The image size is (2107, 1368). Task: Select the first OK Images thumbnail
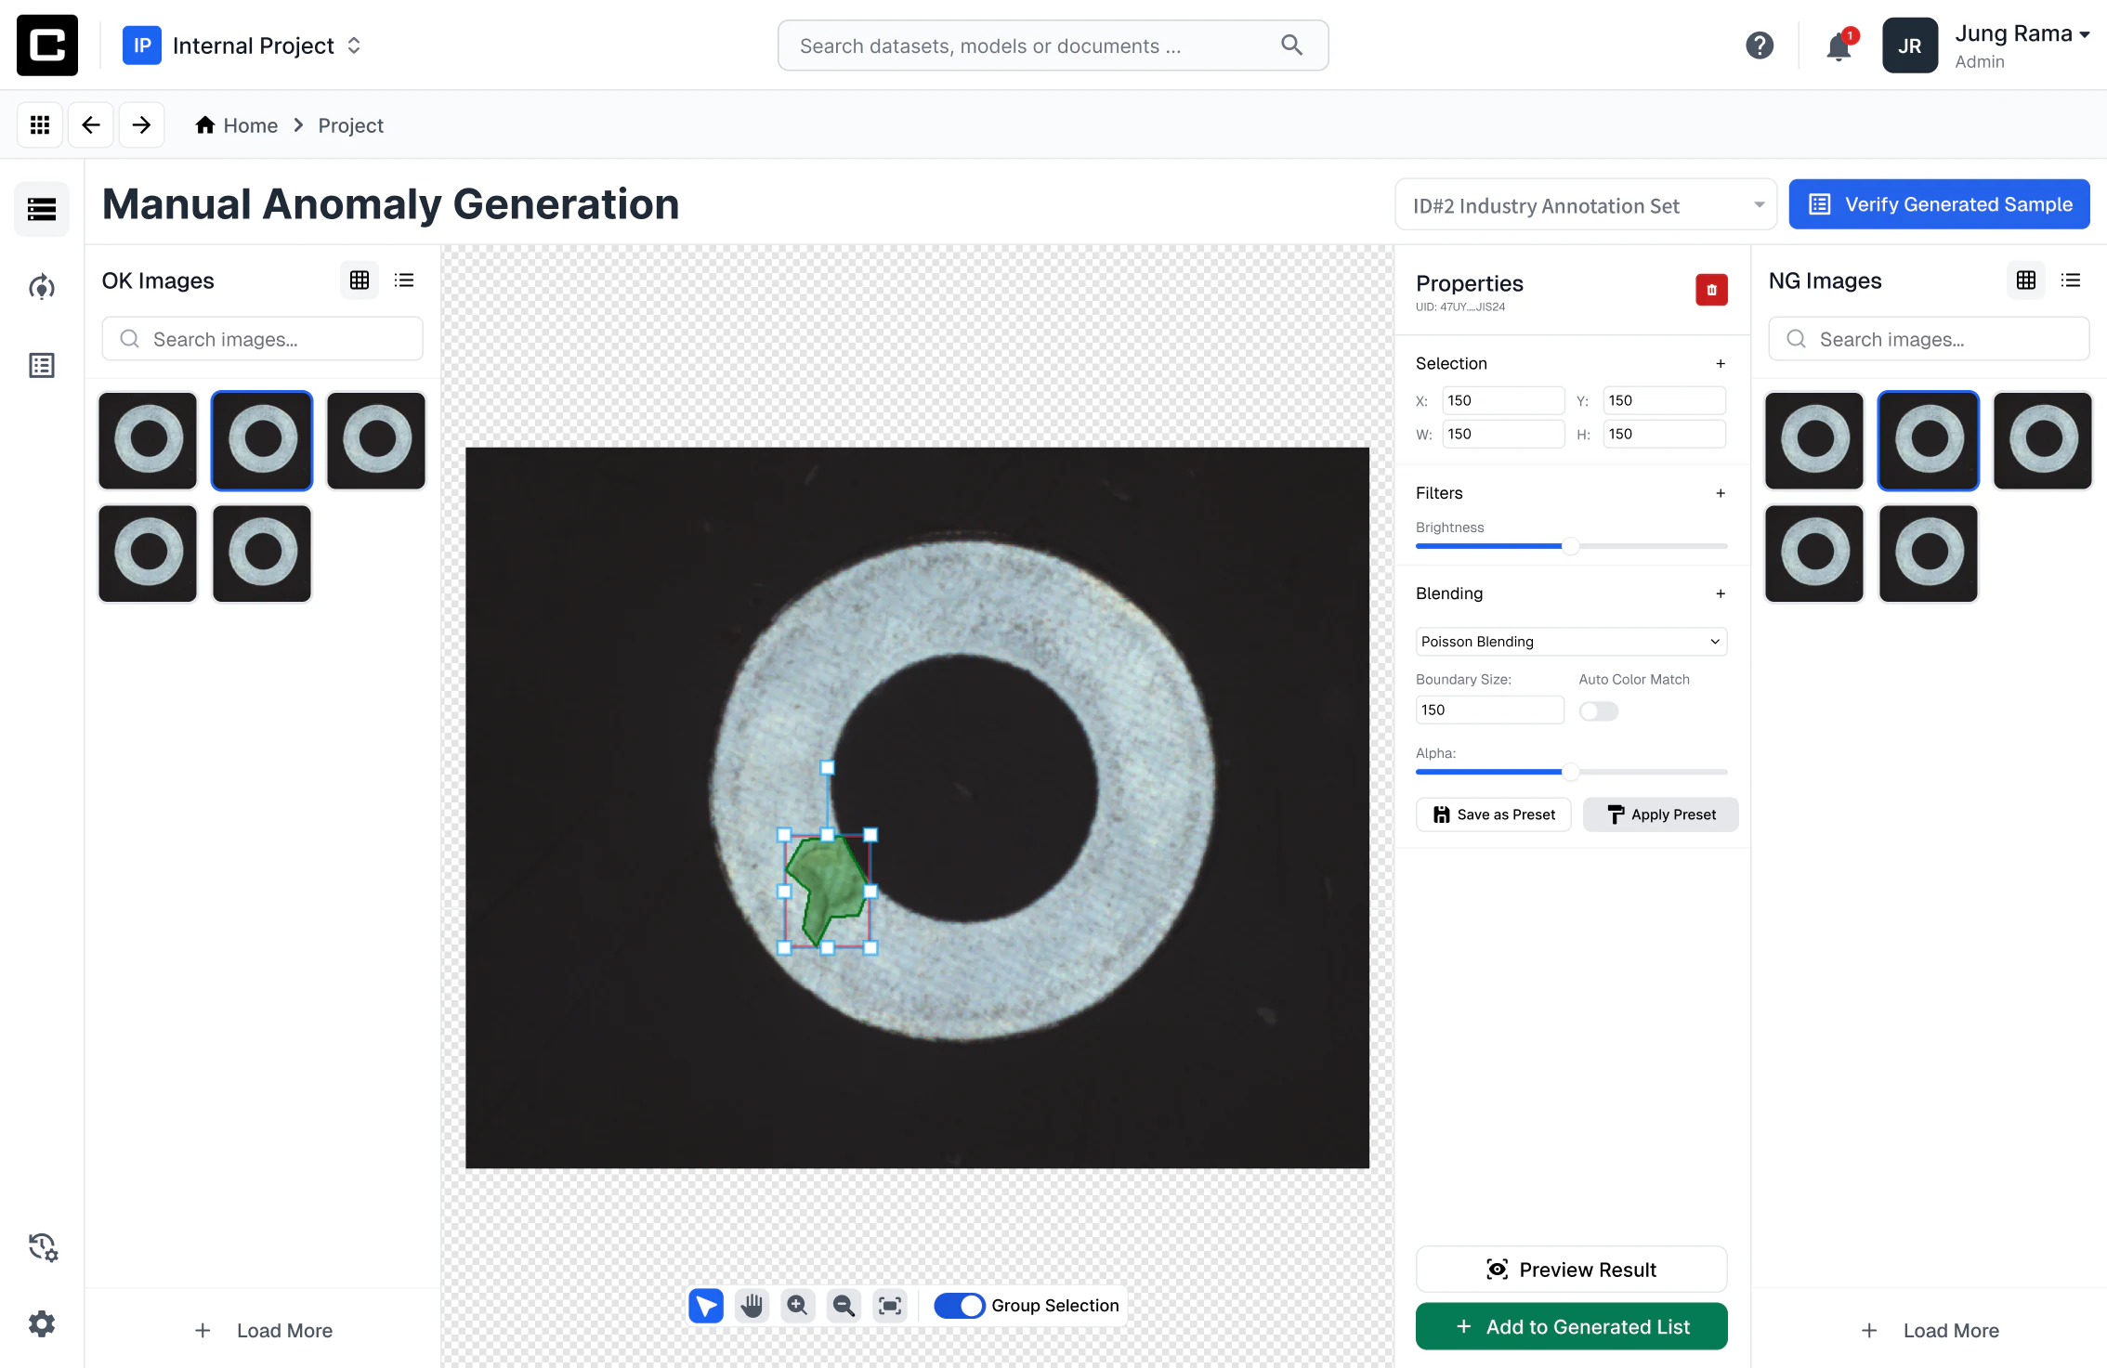click(148, 440)
